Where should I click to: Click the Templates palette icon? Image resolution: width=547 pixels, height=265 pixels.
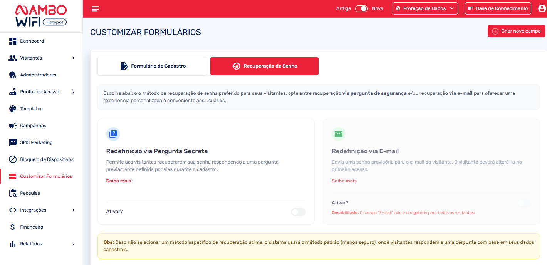tap(13, 109)
